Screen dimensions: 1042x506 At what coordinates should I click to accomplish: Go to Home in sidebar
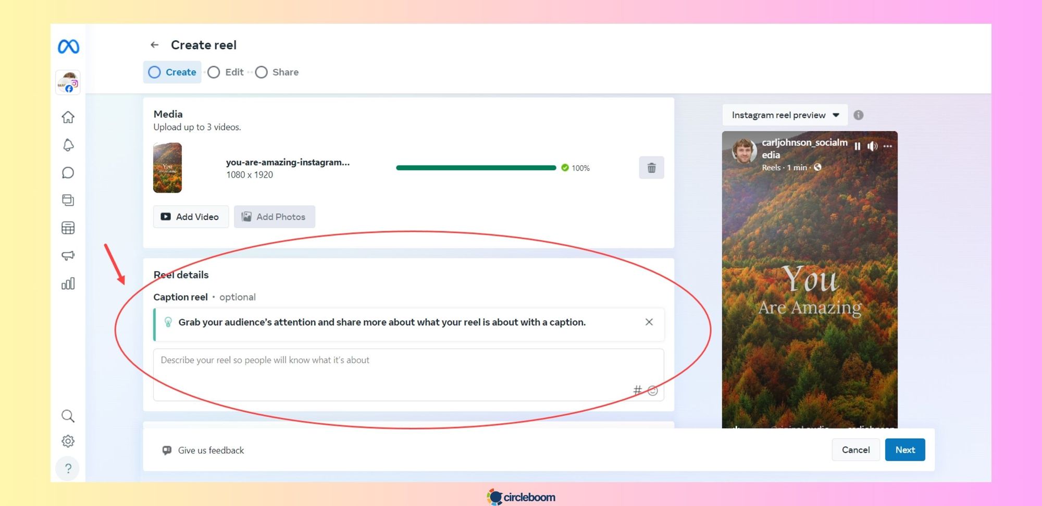click(x=68, y=117)
